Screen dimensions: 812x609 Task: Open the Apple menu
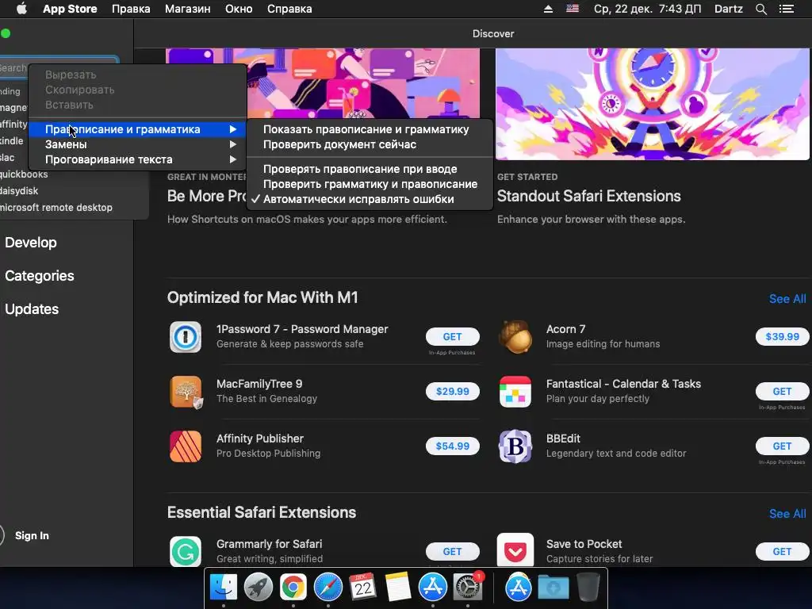(x=21, y=9)
